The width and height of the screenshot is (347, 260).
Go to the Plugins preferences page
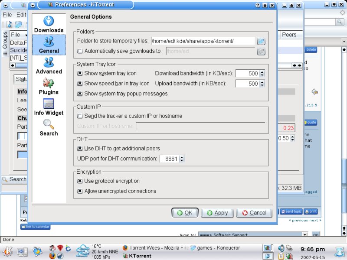pos(49,86)
